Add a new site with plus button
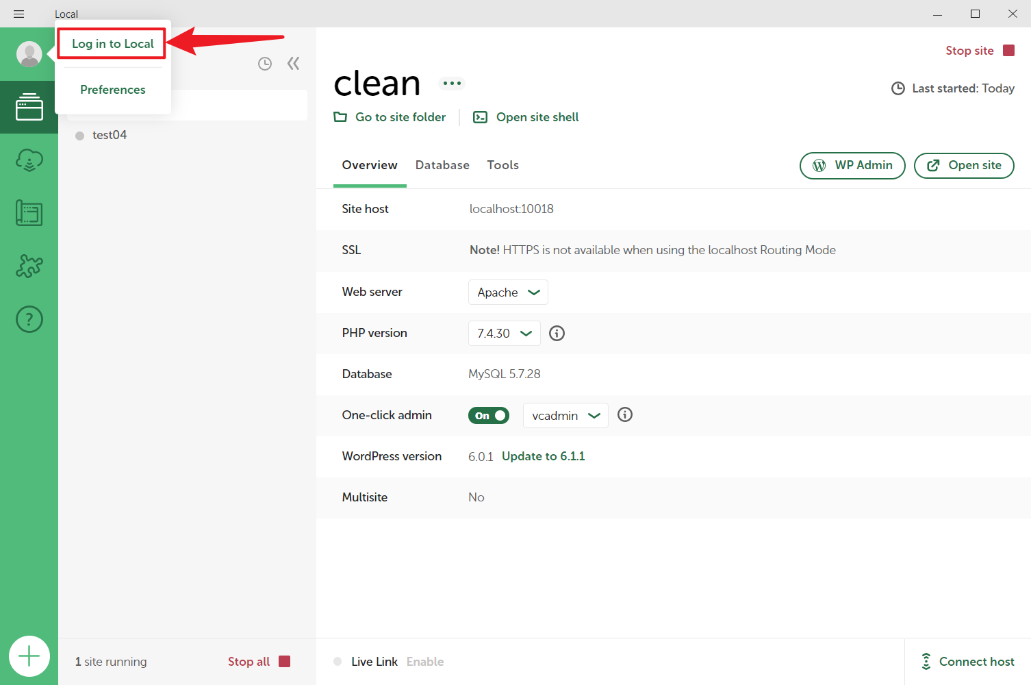The height and width of the screenshot is (685, 1031). coord(29,656)
